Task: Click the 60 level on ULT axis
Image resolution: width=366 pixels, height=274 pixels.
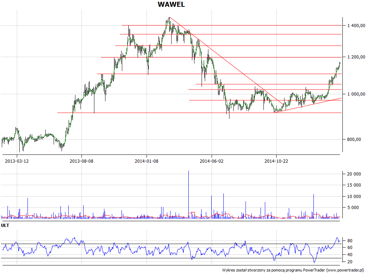Action: point(350,248)
